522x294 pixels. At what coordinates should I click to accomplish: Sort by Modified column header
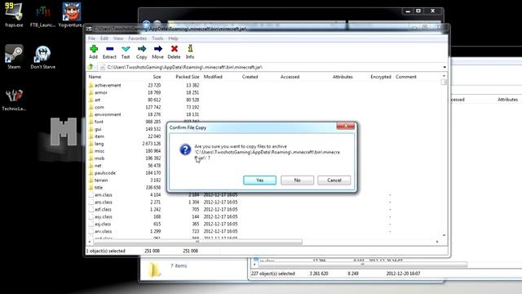pyautogui.click(x=213, y=77)
